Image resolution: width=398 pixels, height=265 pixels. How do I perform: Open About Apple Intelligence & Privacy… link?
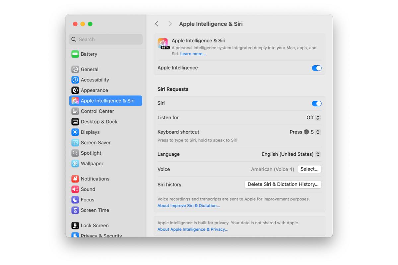[193, 229]
